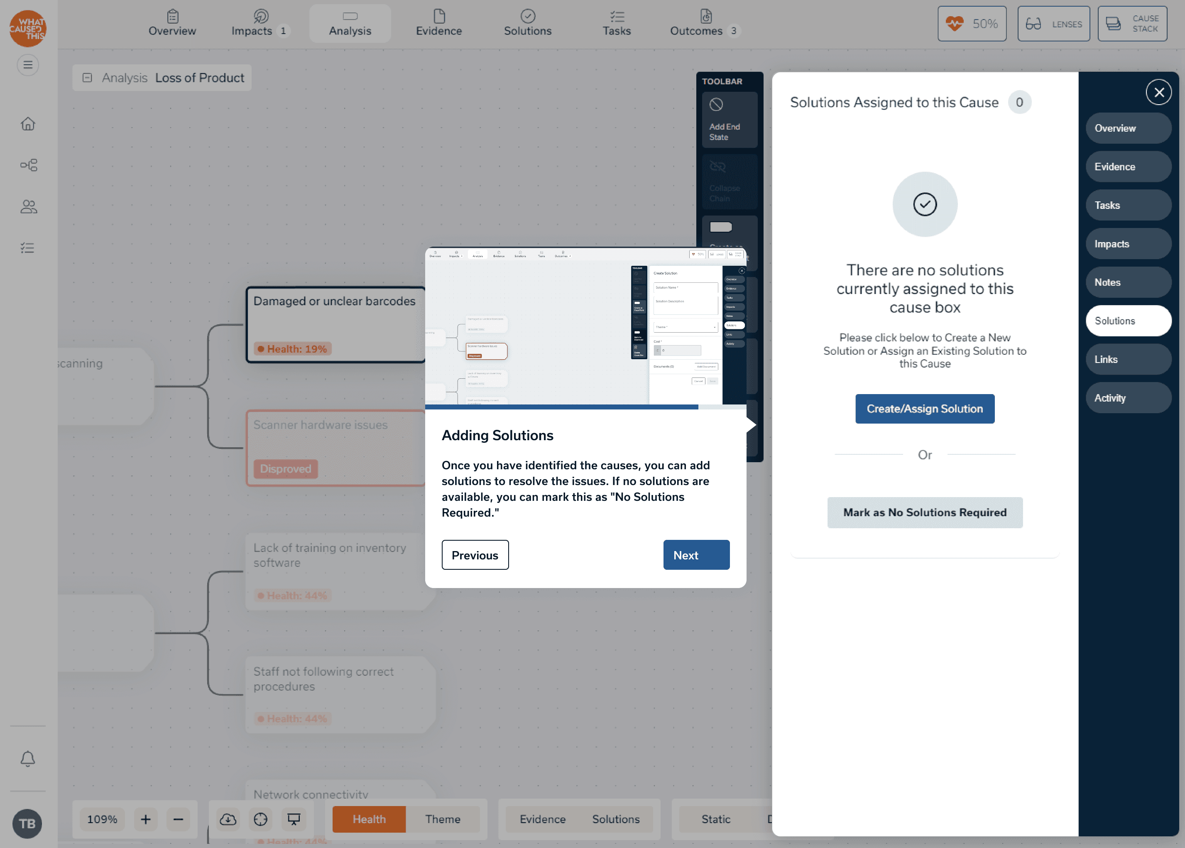Click the Create/Assign Solution button

(924, 408)
